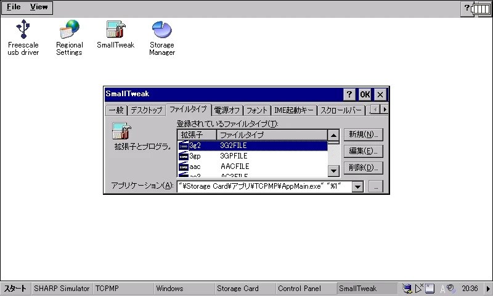Image resolution: width=493 pixels, height=296 pixels.
Task: Click the file icon of the 3gp row
Action: point(183,156)
